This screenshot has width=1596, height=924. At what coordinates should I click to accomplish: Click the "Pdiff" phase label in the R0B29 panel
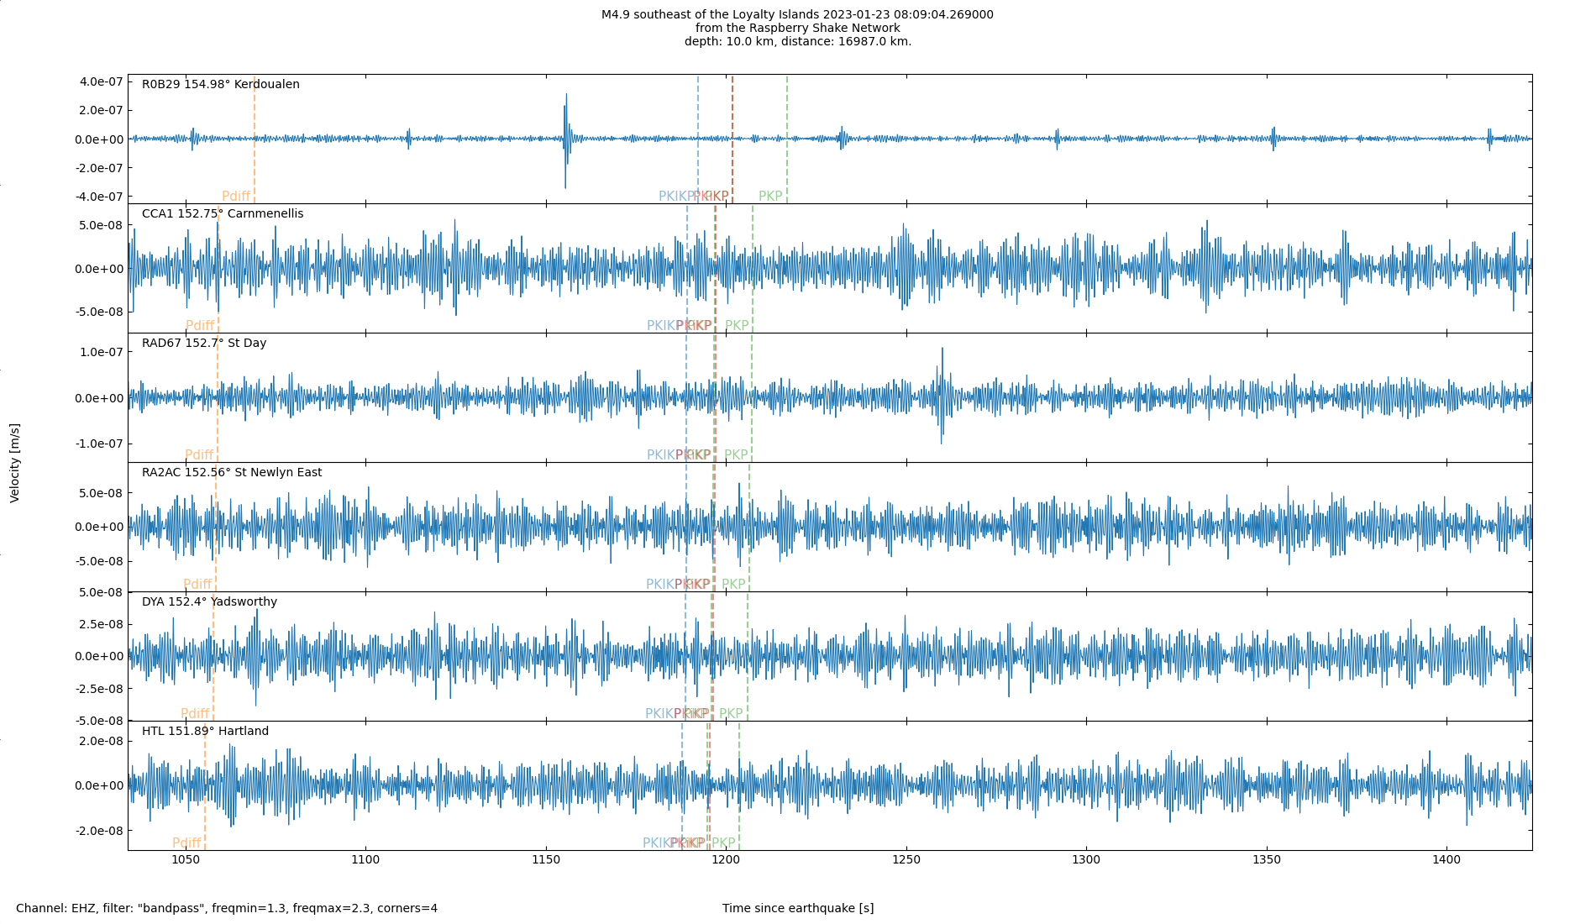(236, 197)
